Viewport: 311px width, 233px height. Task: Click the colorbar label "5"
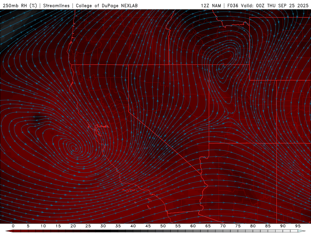(28, 226)
